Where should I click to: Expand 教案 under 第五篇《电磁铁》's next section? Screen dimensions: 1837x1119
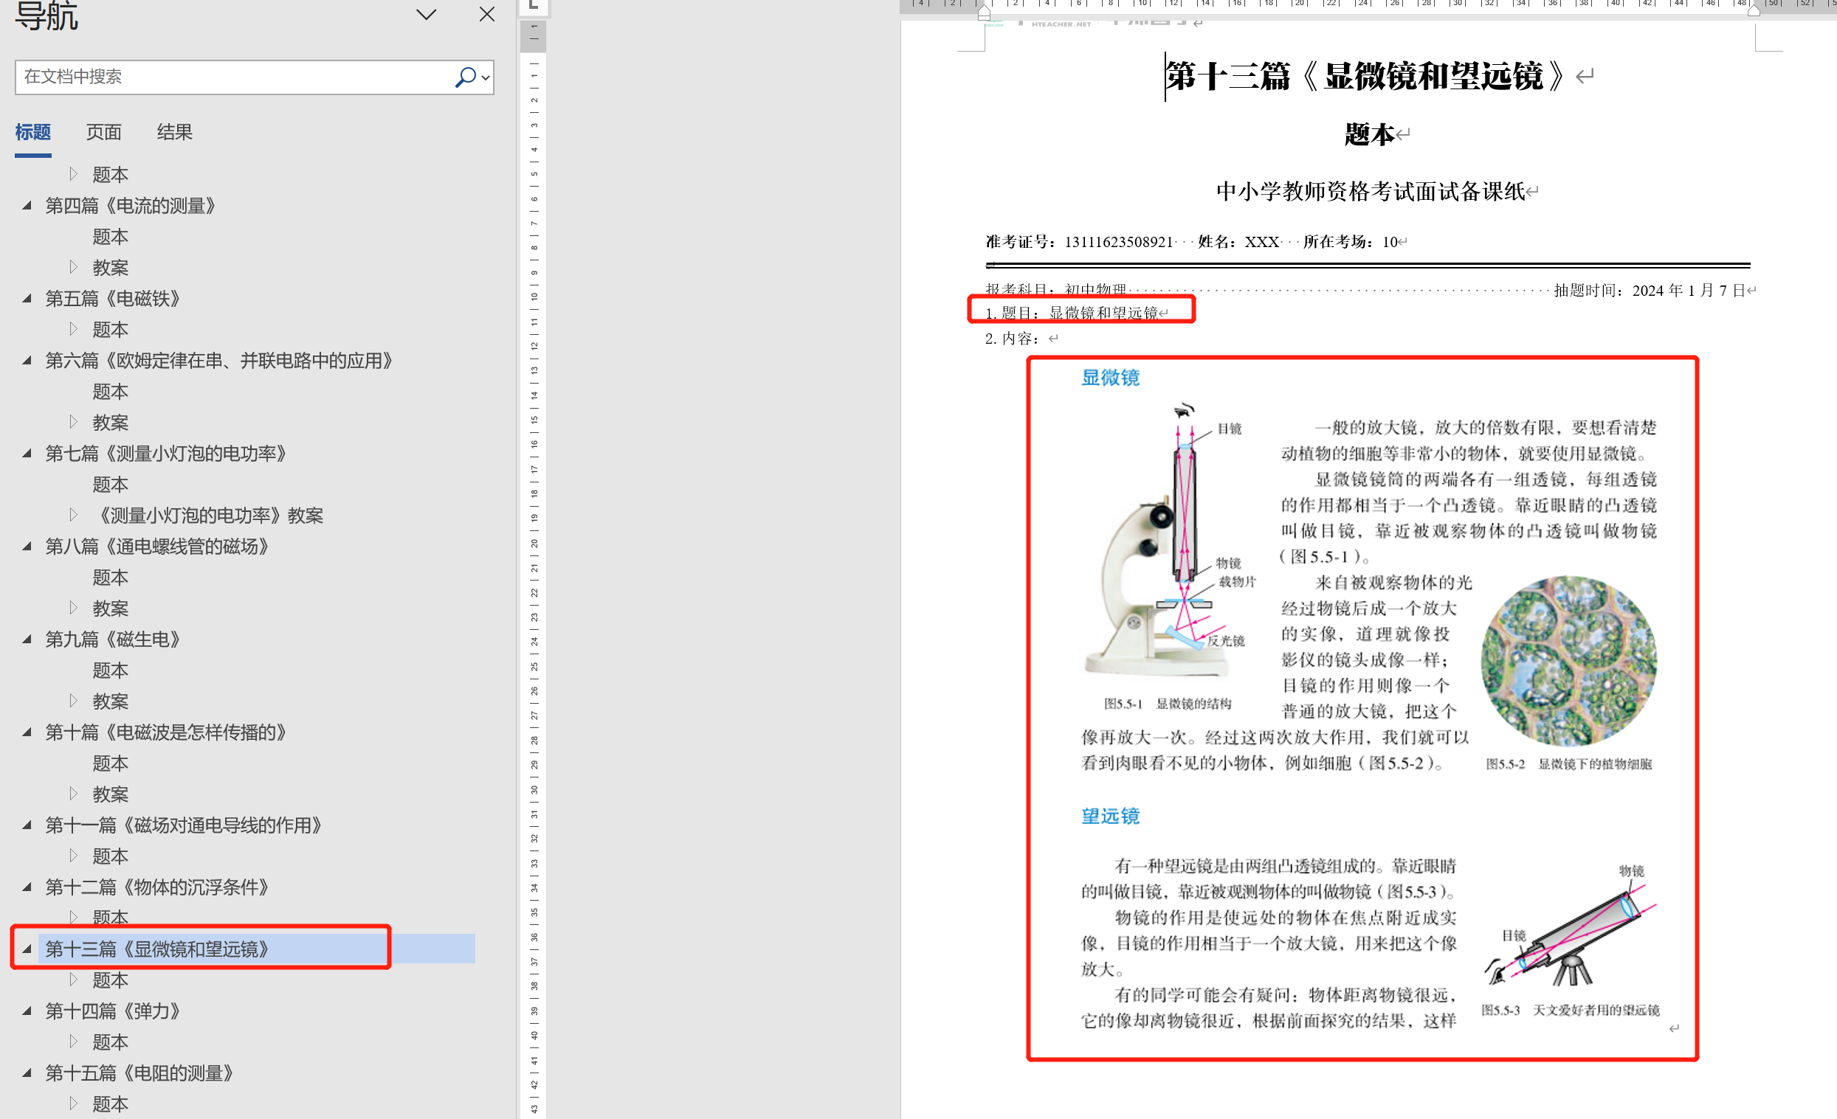(x=73, y=422)
